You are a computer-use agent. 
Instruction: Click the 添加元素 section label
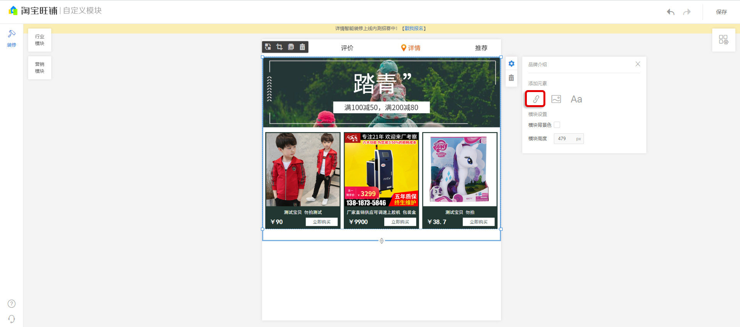[538, 84]
